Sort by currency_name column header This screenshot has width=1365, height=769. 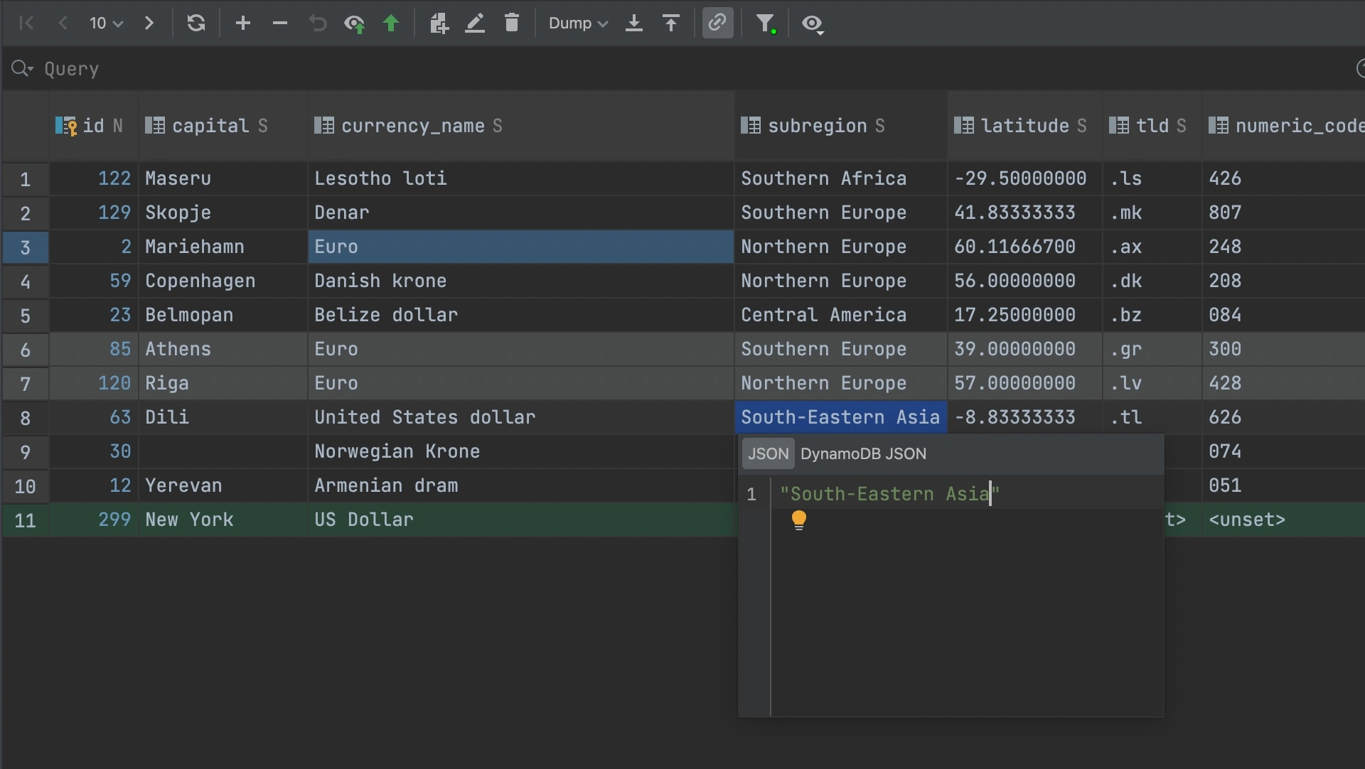[521, 126]
